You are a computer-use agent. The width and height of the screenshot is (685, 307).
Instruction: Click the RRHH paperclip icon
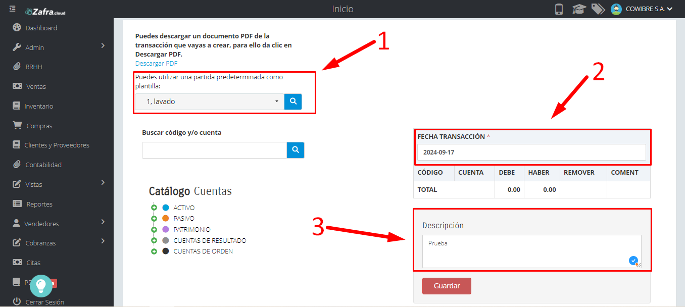pyautogui.click(x=17, y=67)
